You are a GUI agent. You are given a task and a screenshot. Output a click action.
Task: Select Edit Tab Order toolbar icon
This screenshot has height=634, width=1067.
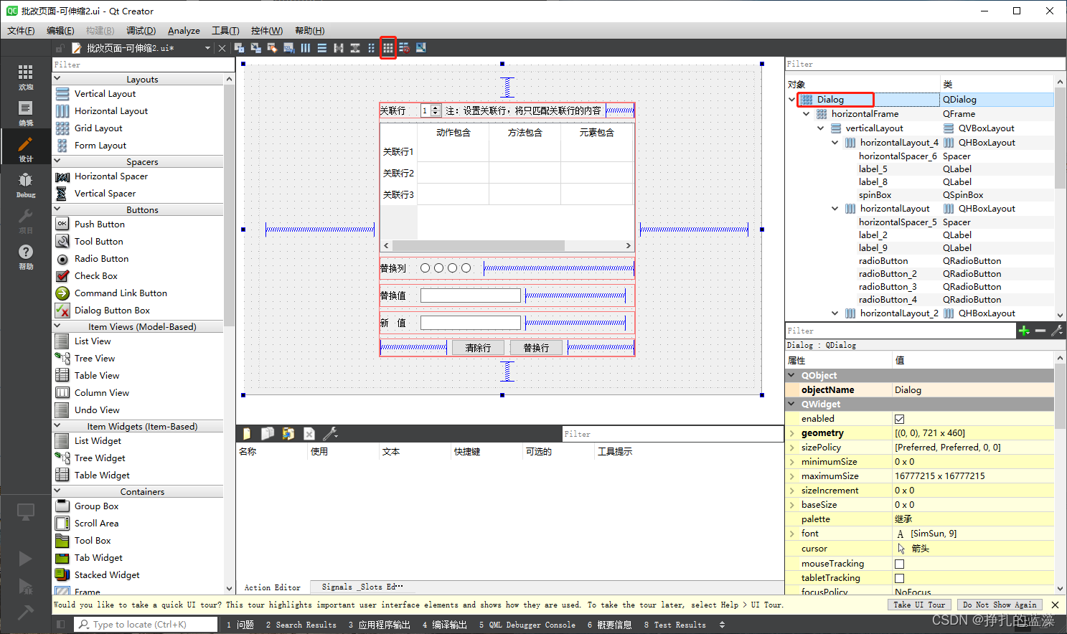click(288, 48)
